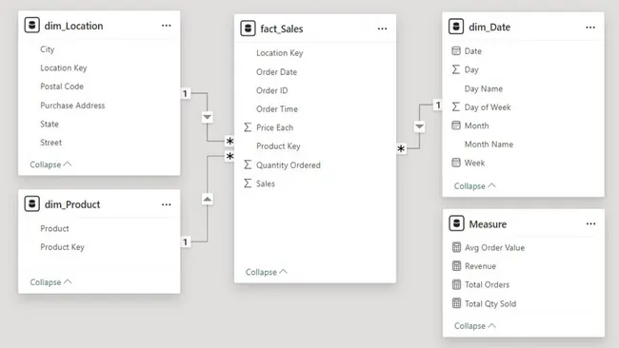The height and width of the screenshot is (348, 619).
Task: Click the sigma icon beside Quantity Ordered
Action: 248,164
